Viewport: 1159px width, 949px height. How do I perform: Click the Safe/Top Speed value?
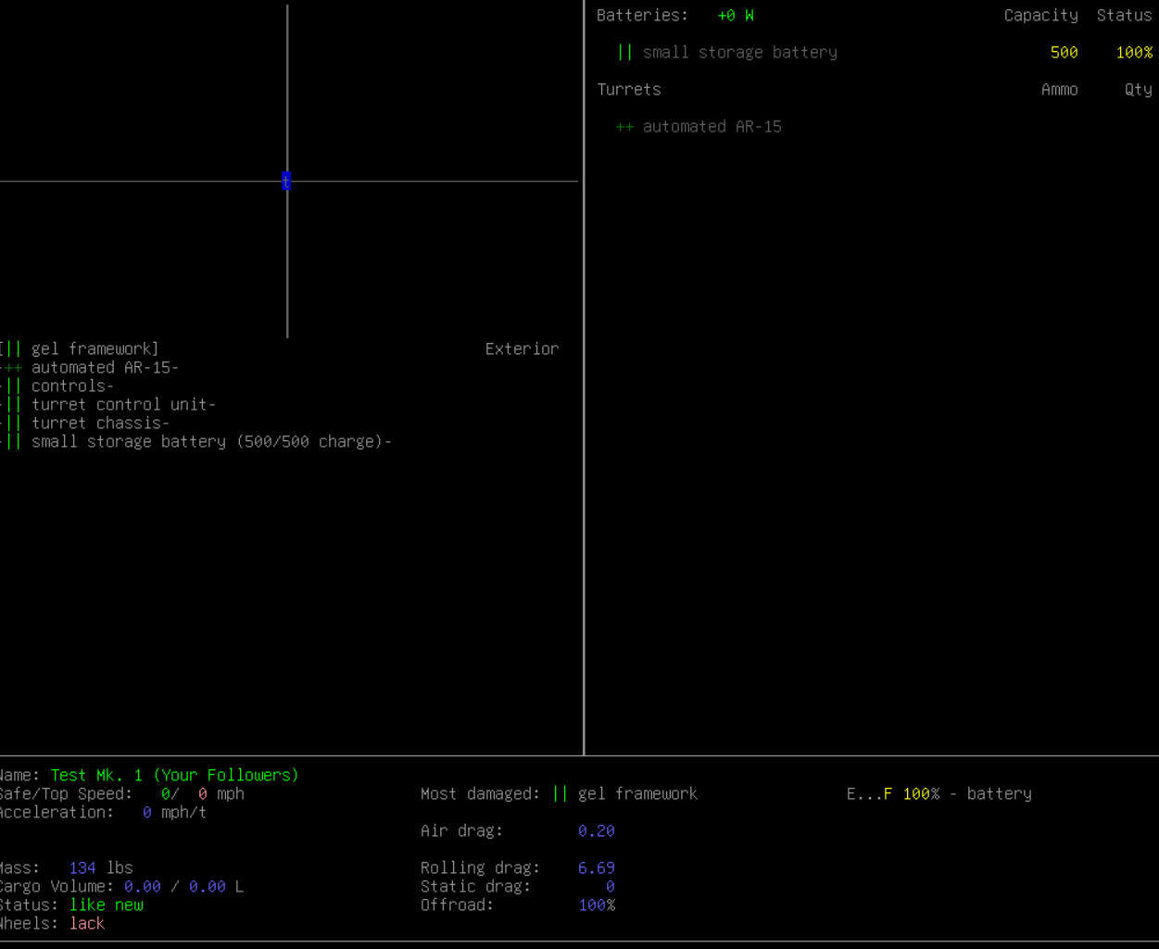202,794
